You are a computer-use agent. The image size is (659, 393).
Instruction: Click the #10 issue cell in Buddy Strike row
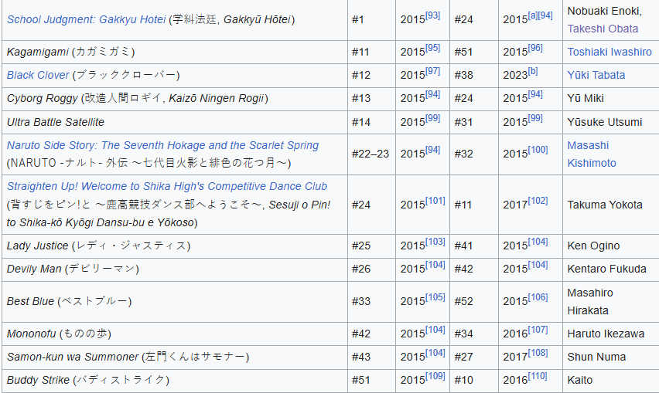(x=474, y=381)
